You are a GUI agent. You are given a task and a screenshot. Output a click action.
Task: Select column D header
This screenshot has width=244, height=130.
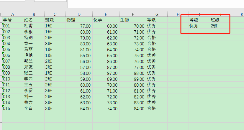[79, 14]
